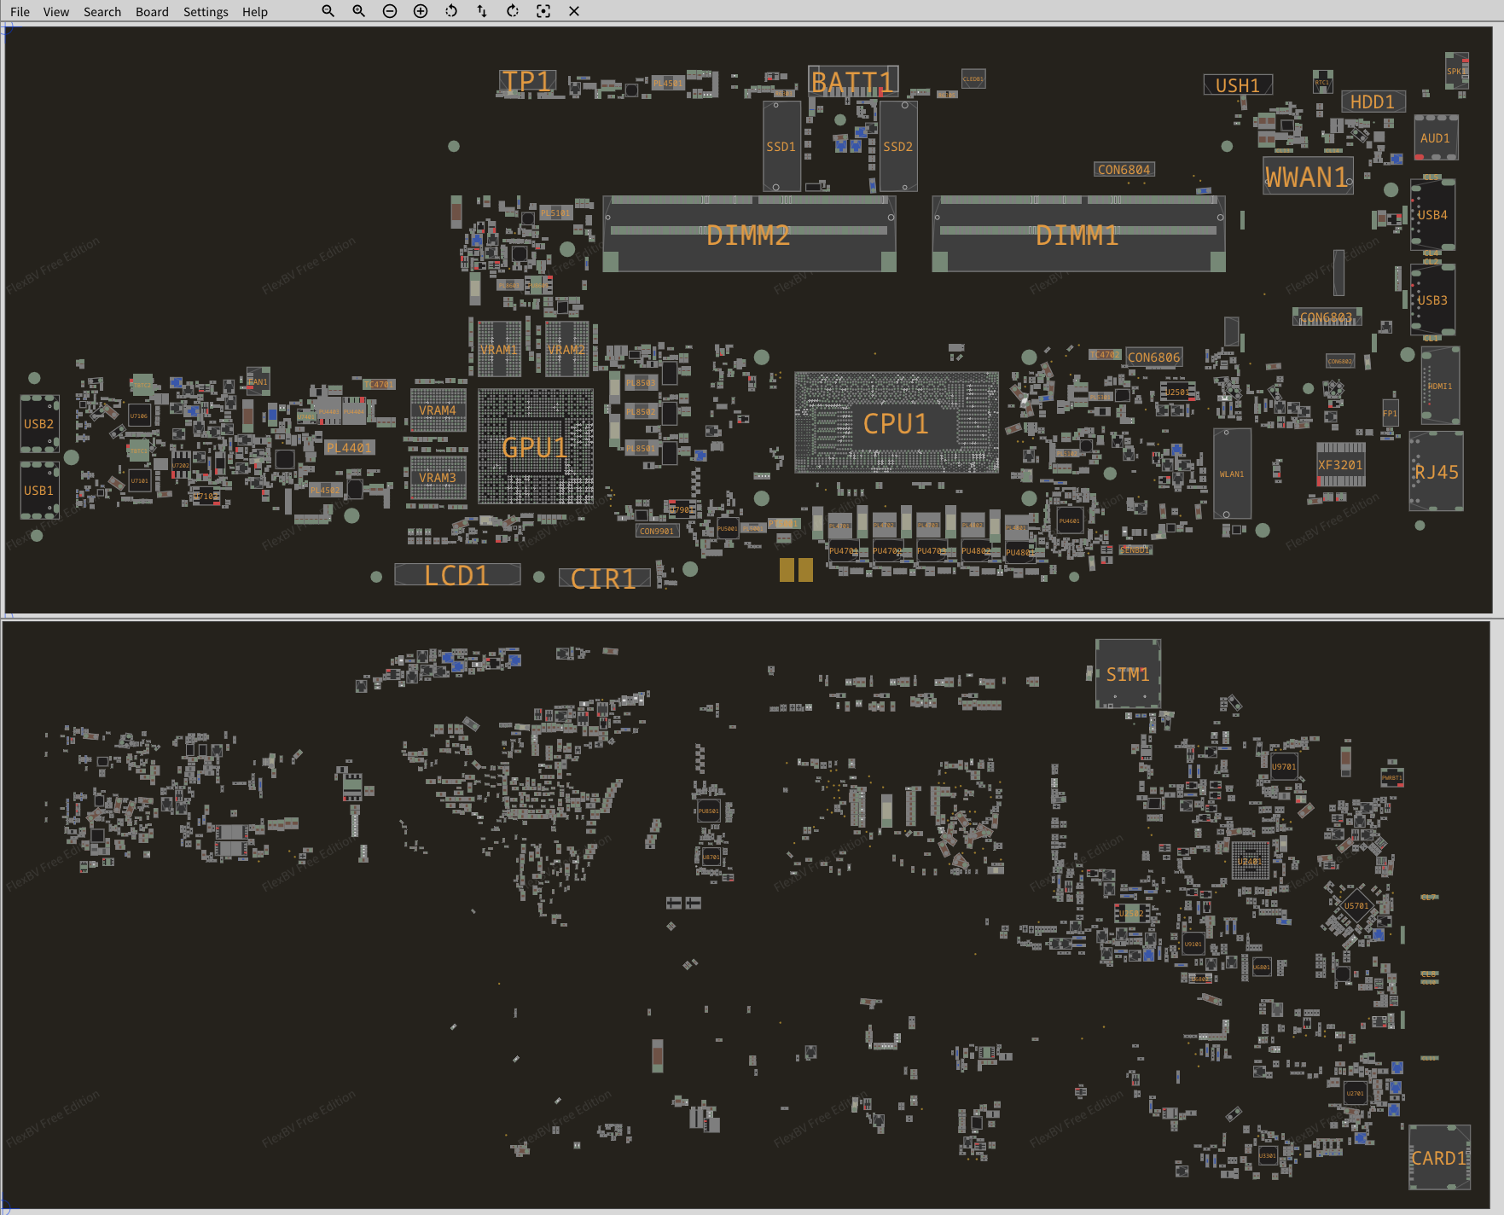
Task: Click the fit-to-view focus frame icon
Action: [543, 11]
